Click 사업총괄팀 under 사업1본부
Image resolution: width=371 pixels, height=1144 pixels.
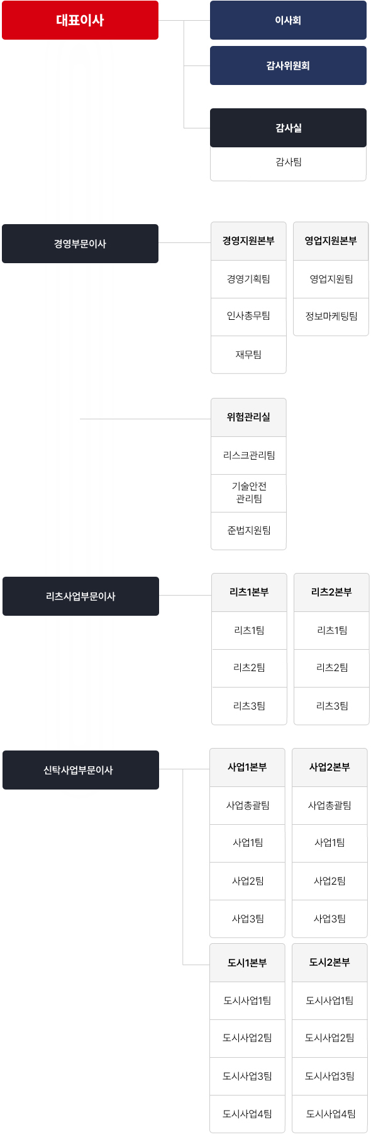click(x=247, y=805)
